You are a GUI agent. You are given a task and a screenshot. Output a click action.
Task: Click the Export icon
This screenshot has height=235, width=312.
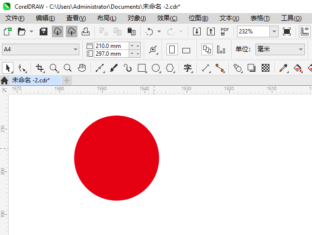pos(211,31)
